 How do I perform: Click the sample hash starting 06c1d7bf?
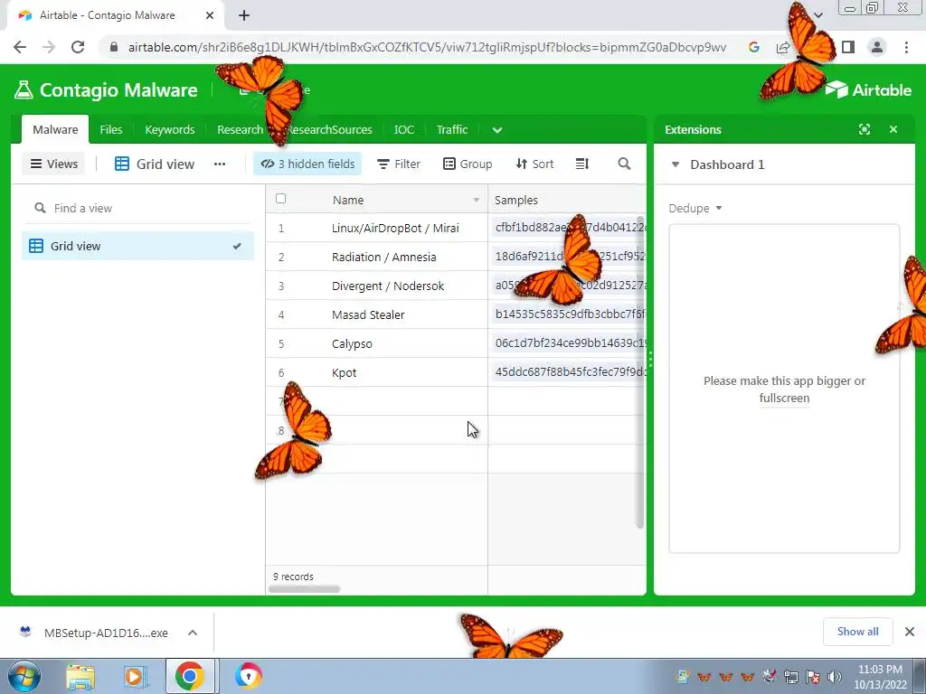570,342
